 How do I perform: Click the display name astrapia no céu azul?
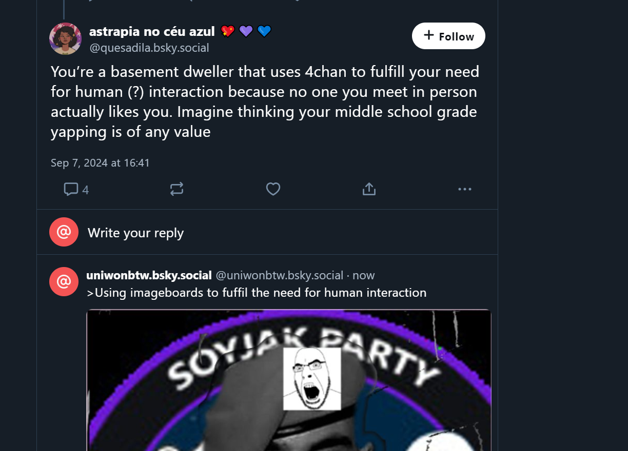click(x=152, y=31)
